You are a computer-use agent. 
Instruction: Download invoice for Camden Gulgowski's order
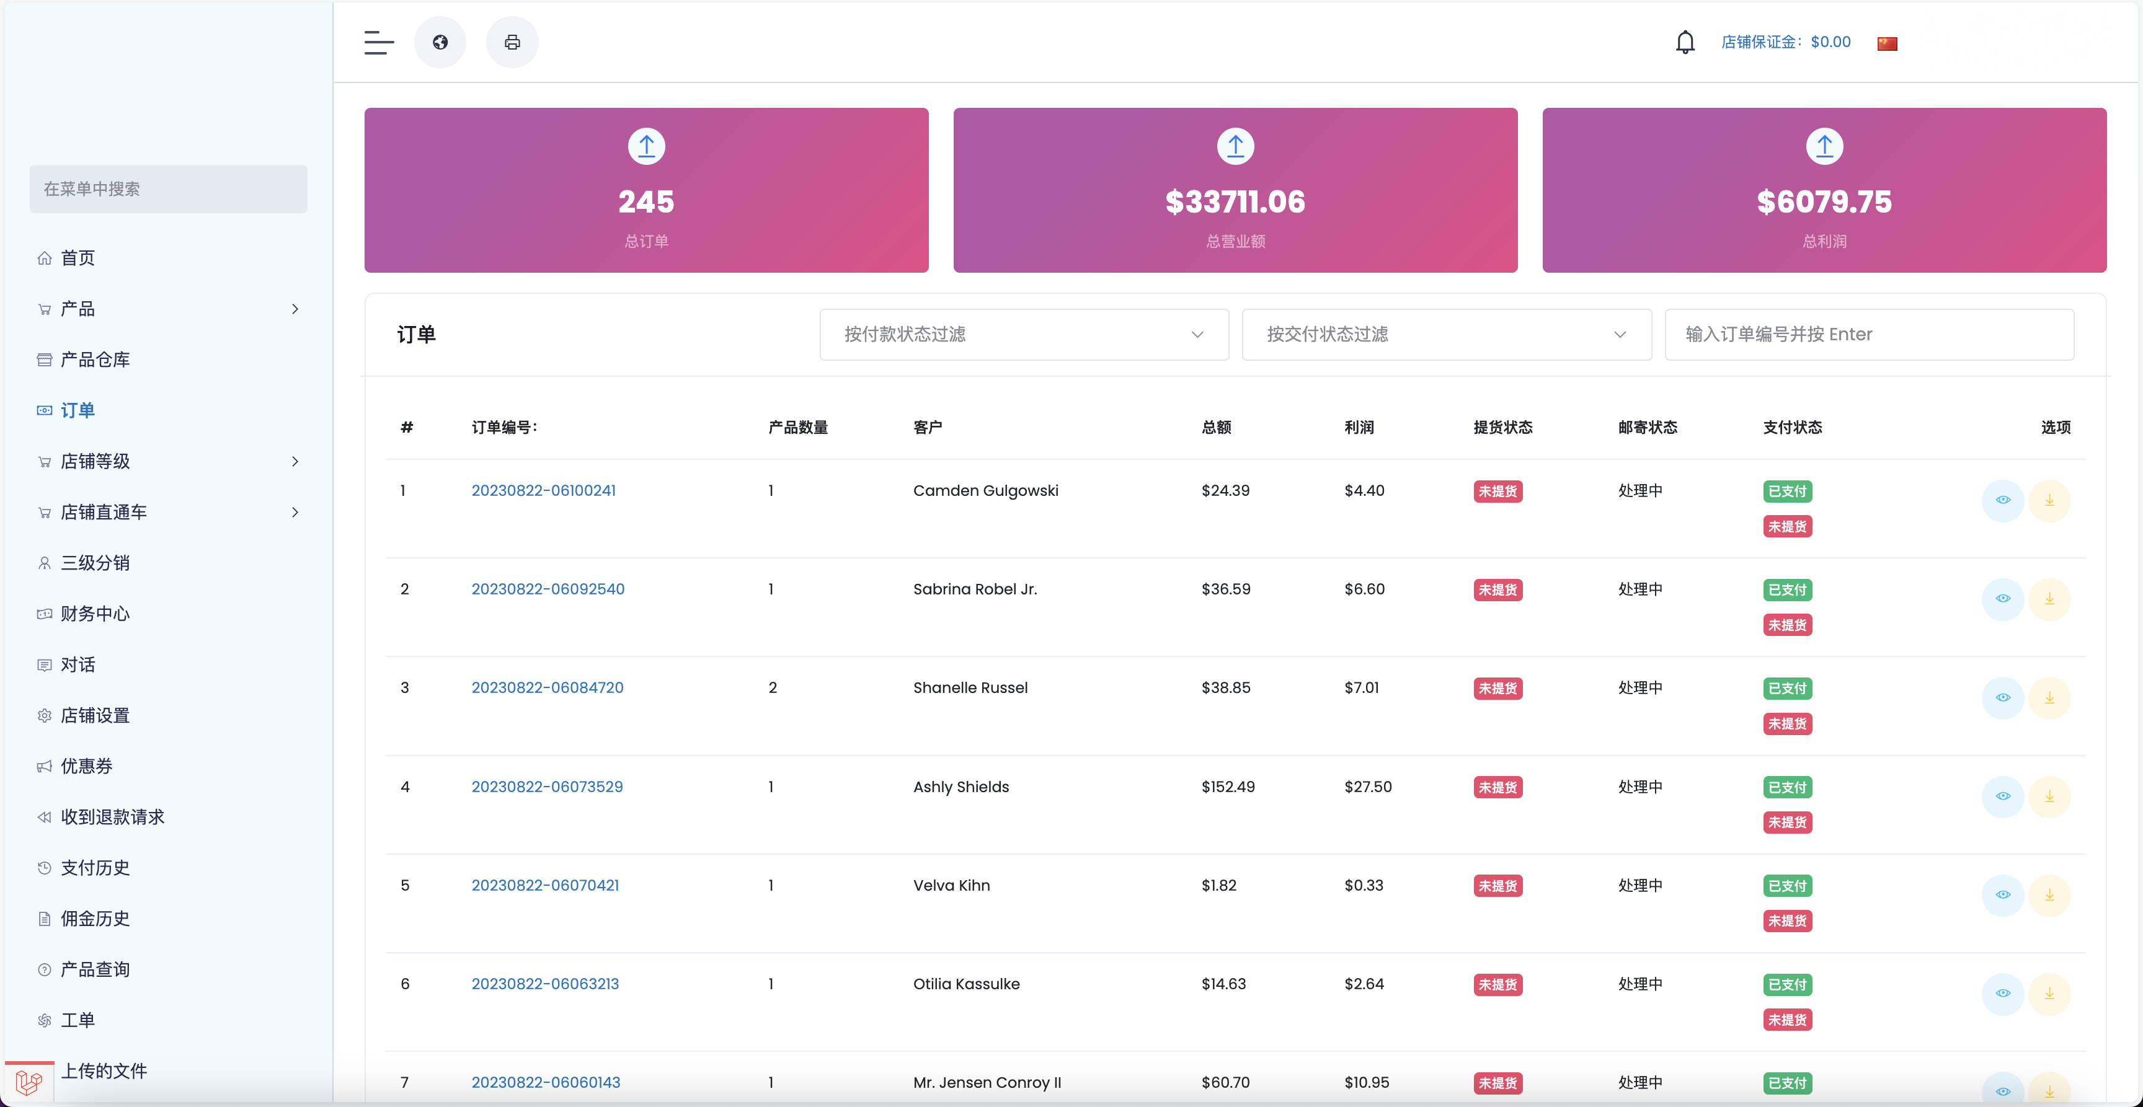tap(2049, 500)
